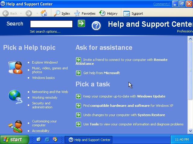Viewport: 193px width, 144px height.
Task: Open Customizing your computer topic
Action: (x=44, y=123)
